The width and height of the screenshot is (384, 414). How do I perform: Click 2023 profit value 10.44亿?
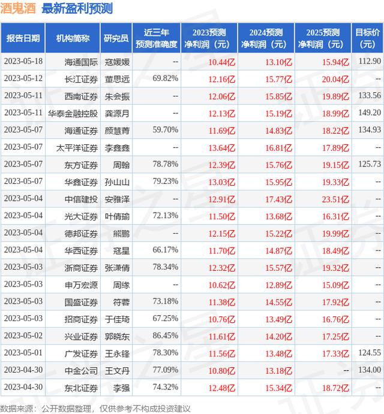[221, 62]
